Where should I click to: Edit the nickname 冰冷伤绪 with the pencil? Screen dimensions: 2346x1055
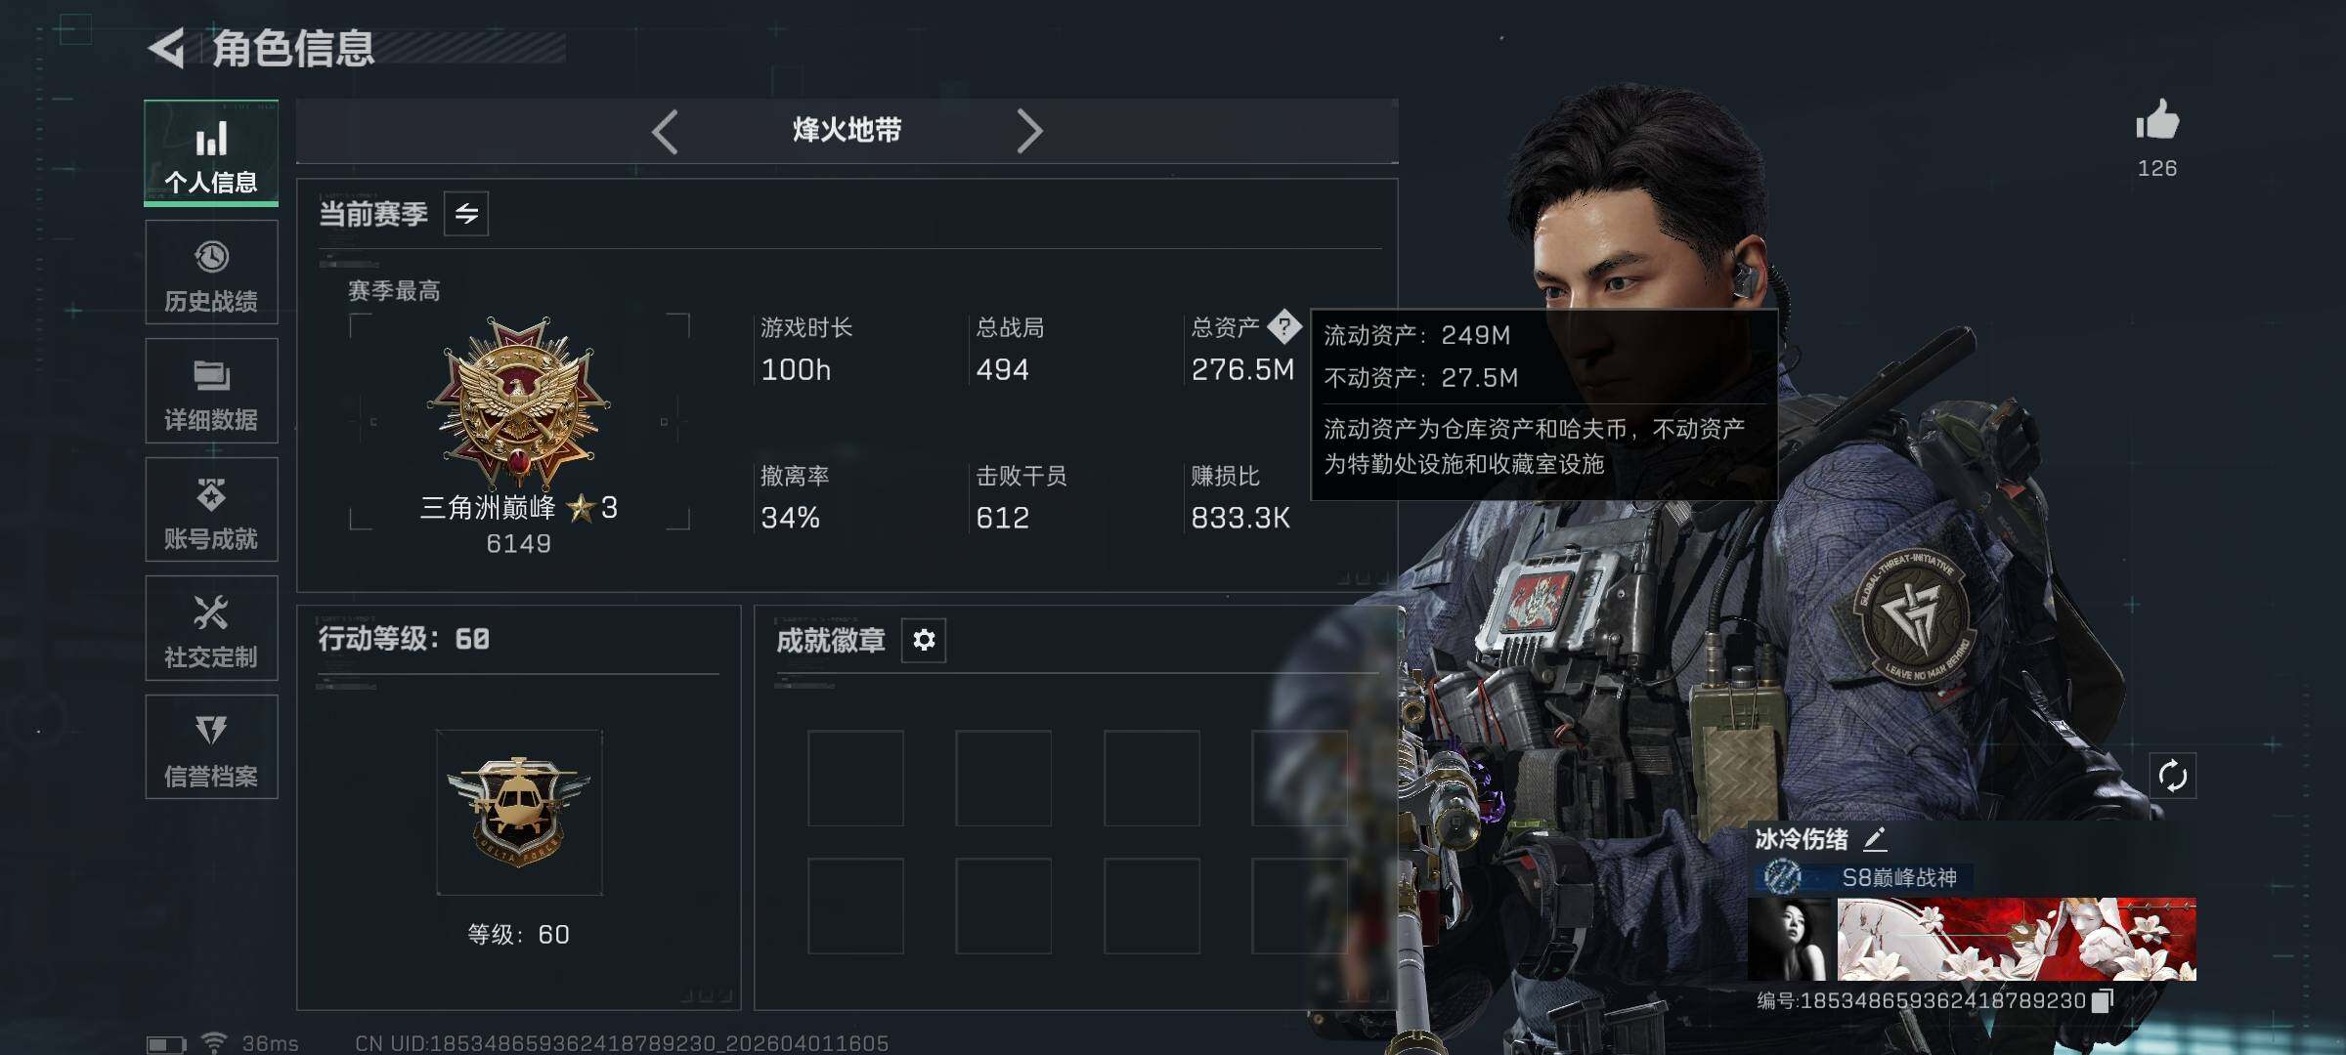pyautogui.click(x=1875, y=838)
